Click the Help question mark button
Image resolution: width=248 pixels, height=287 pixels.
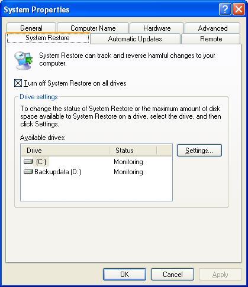click(225, 9)
